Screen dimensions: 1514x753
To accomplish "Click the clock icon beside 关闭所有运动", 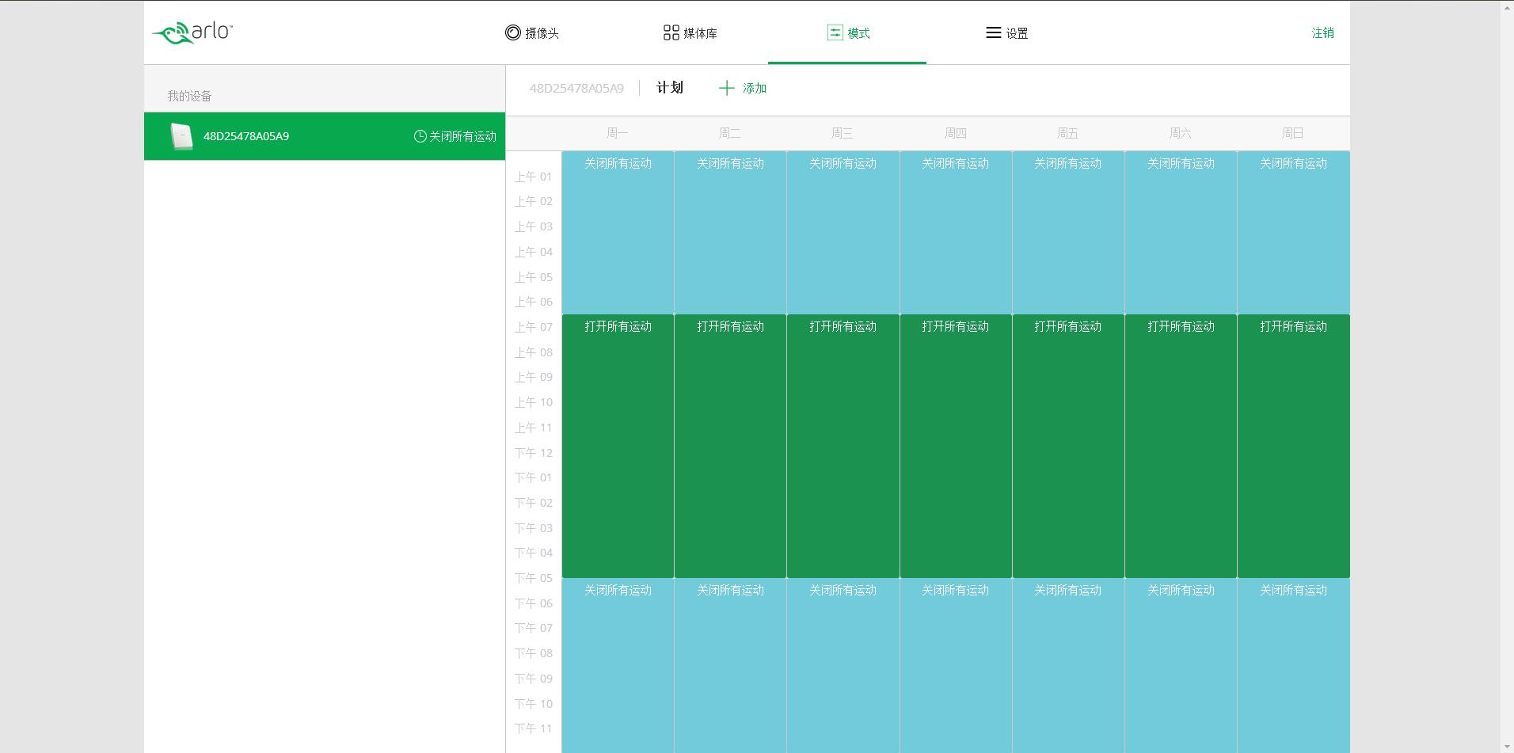I will pos(420,136).
